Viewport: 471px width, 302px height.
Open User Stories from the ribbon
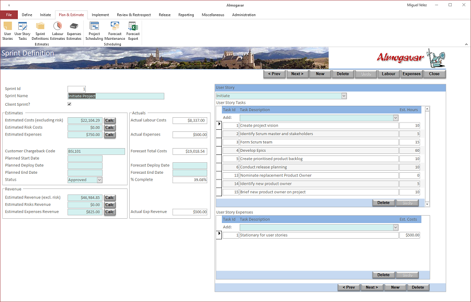pyautogui.click(x=7, y=31)
